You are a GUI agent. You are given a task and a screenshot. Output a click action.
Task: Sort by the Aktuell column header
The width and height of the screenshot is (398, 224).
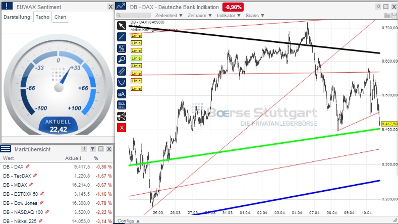73,158
